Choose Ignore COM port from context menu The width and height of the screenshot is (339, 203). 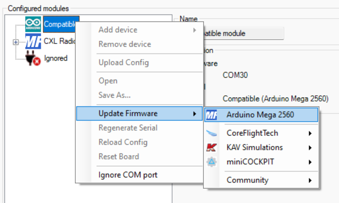point(128,175)
